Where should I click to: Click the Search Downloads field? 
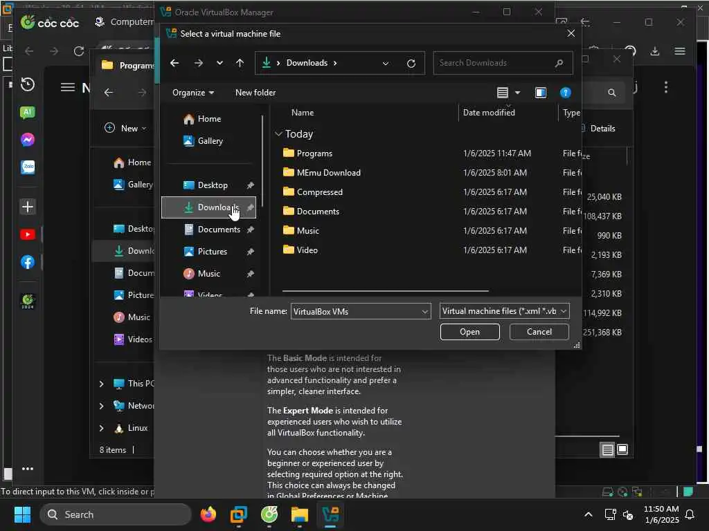(x=503, y=63)
